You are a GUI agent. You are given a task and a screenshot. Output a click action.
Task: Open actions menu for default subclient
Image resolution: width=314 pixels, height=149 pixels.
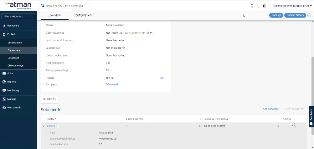(294, 126)
